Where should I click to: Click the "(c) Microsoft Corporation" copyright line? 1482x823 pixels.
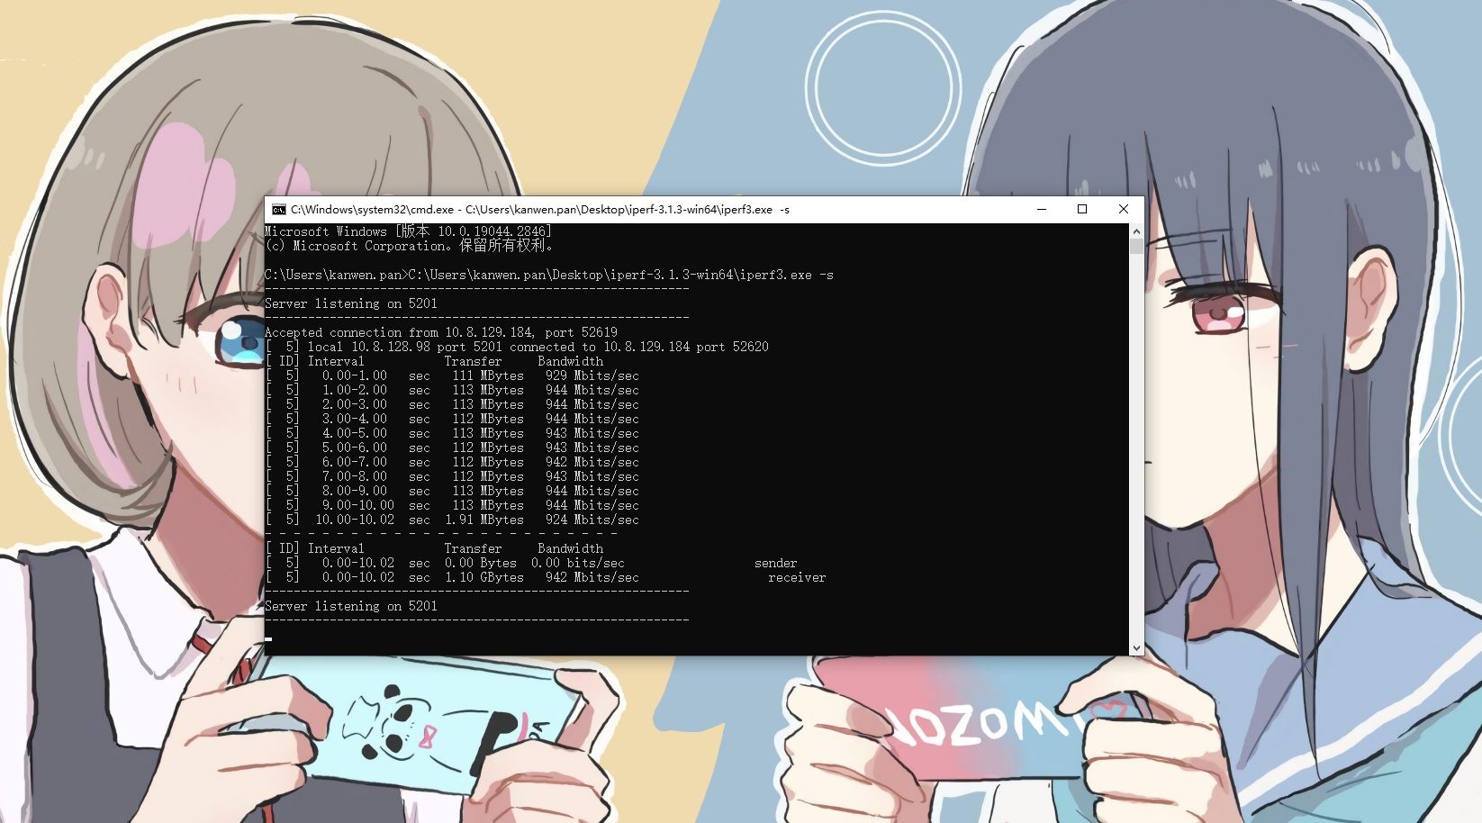tap(410, 246)
